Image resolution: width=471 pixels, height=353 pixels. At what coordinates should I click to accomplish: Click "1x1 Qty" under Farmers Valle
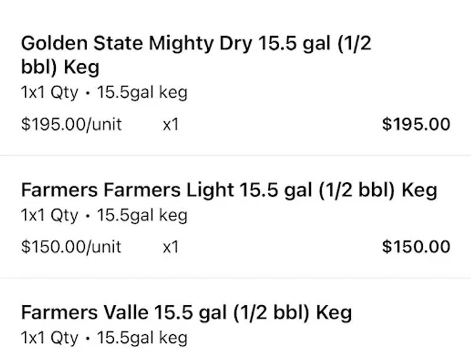pos(49,338)
